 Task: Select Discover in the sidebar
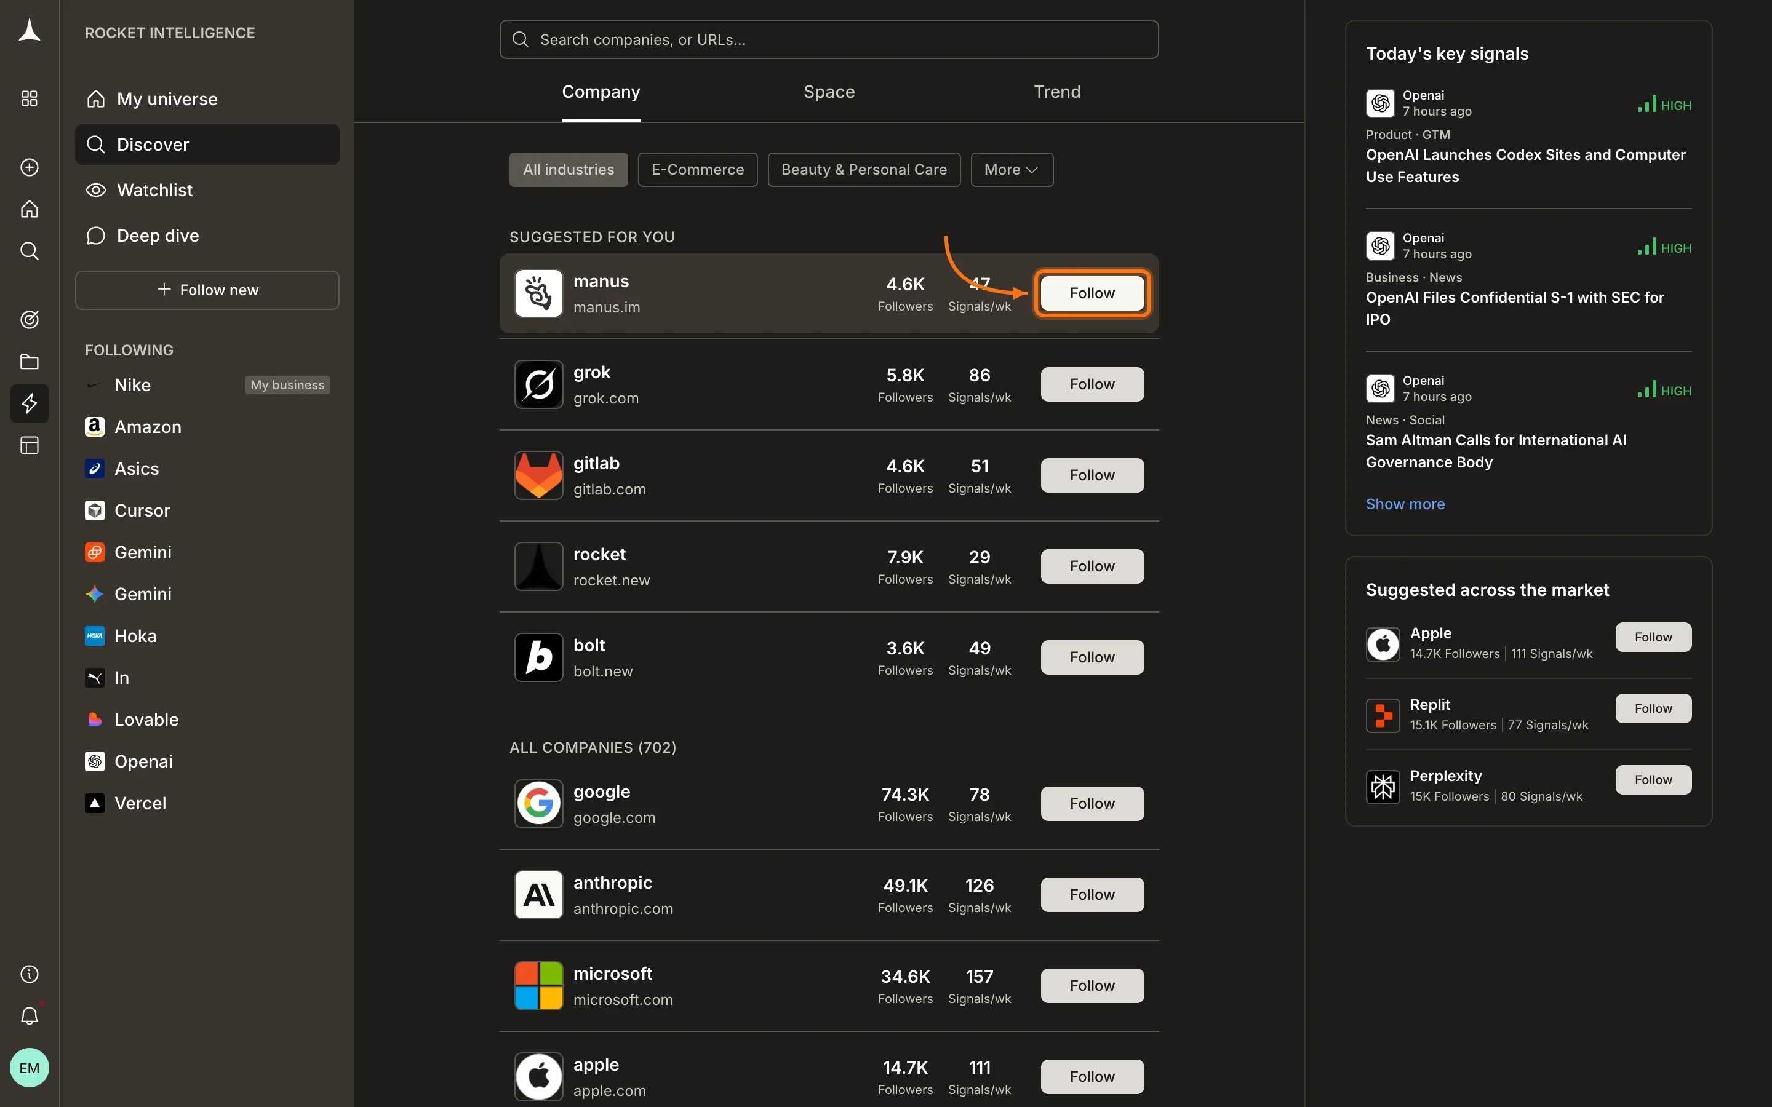(207, 145)
